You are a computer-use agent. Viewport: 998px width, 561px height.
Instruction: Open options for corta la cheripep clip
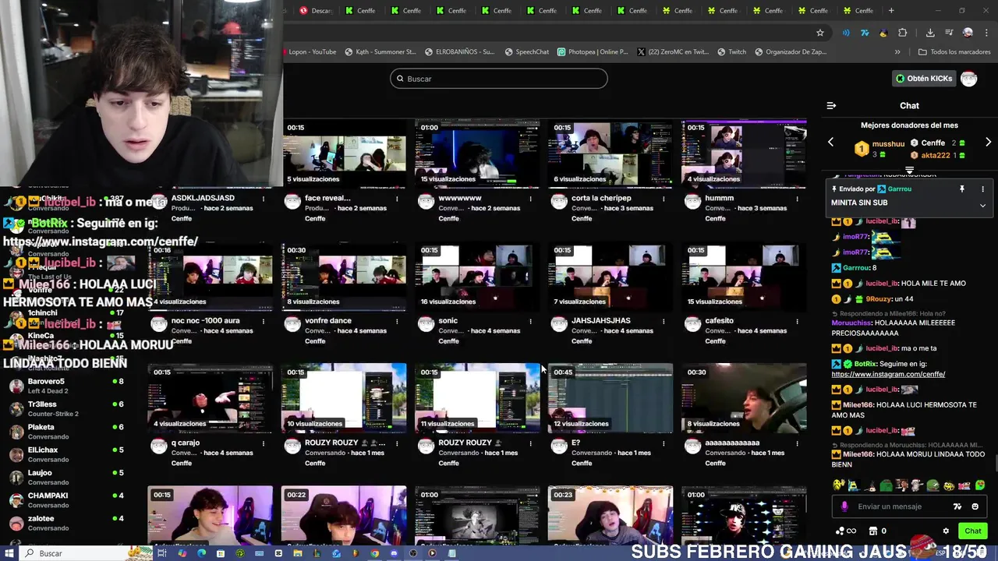[x=664, y=199]
